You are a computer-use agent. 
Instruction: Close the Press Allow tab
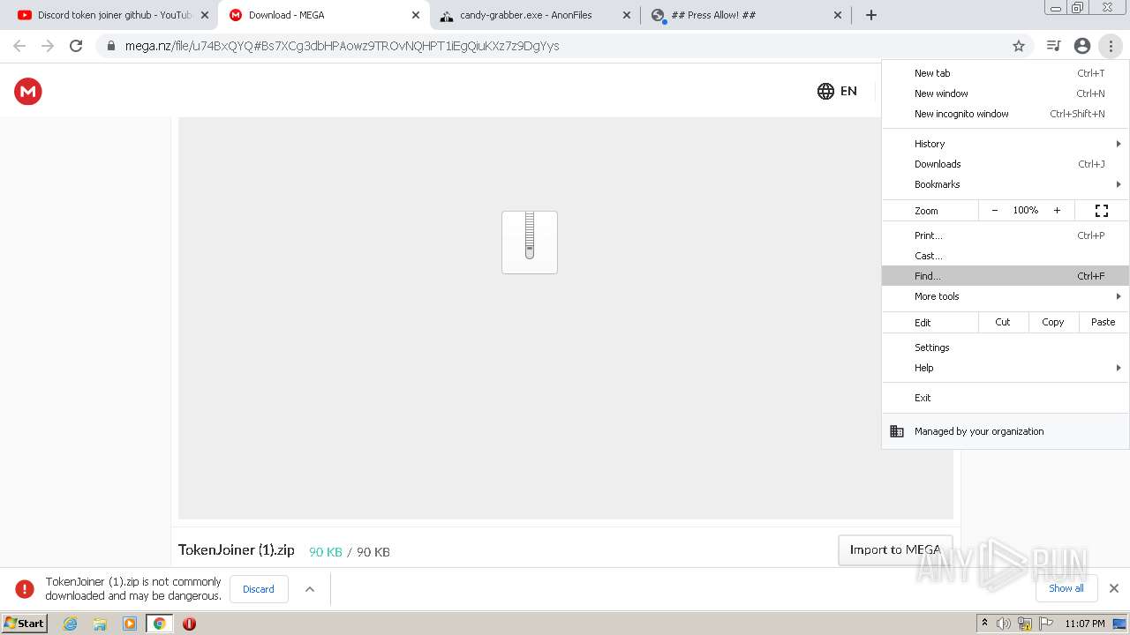pyautogui.click(x=838, y=15)
